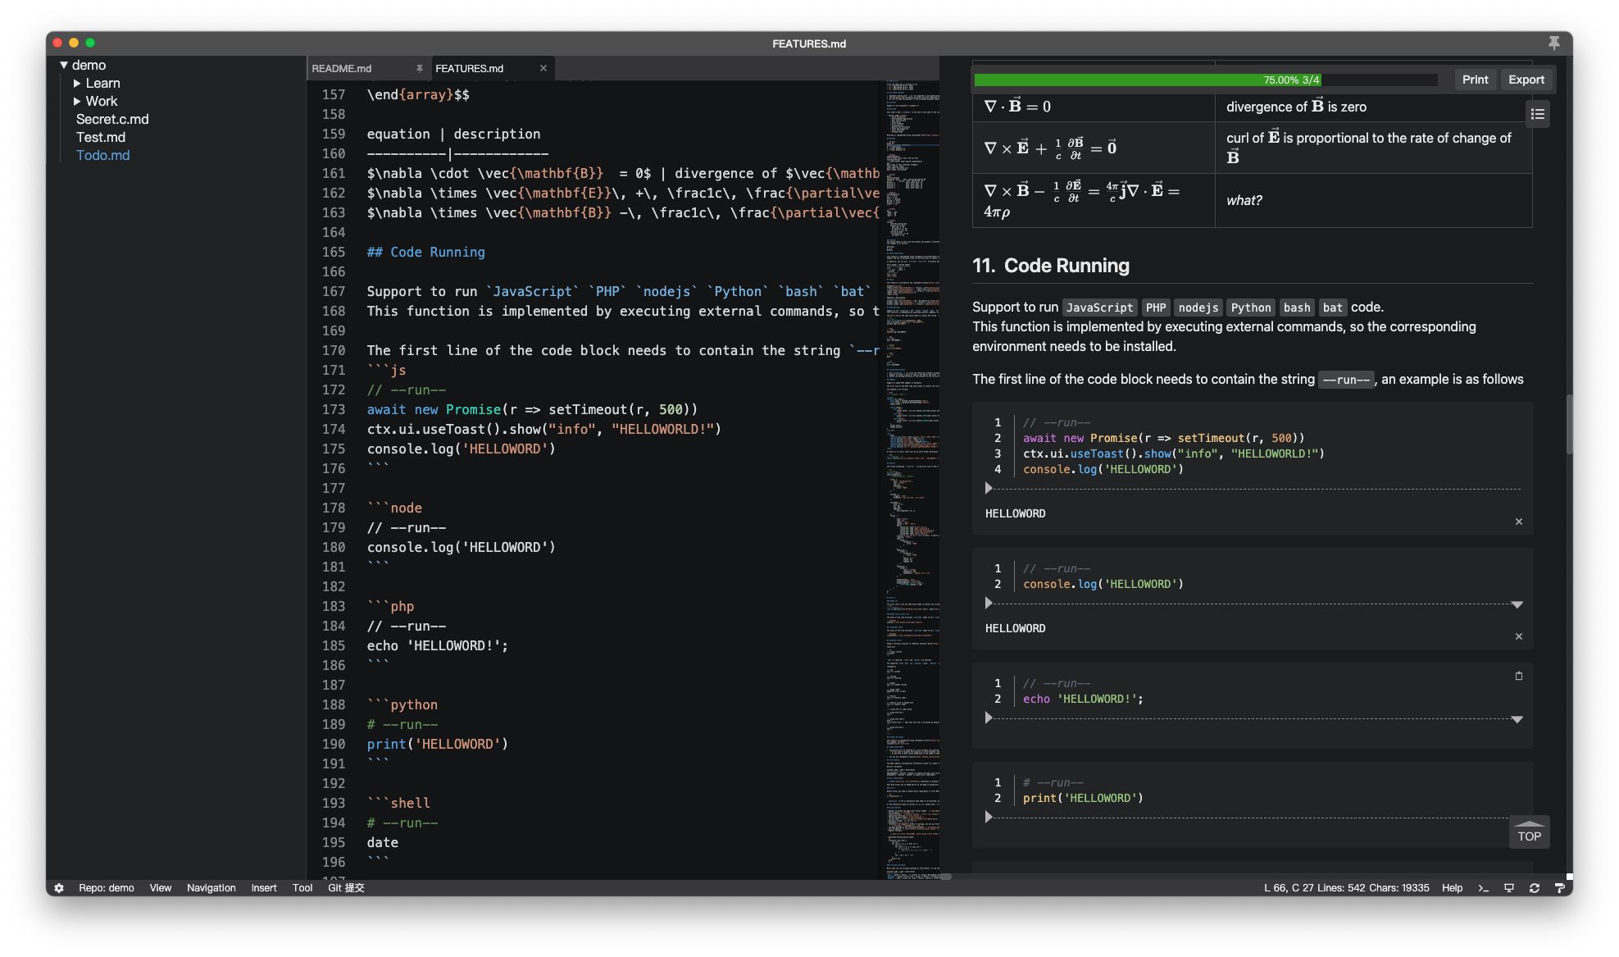1619x957 pixels.
Task: Click the scroll-to-TOP icon in preview panel
Action: click(x=1528, y=833)
